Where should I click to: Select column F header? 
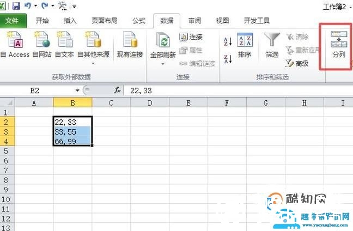(x=227, y=103)
